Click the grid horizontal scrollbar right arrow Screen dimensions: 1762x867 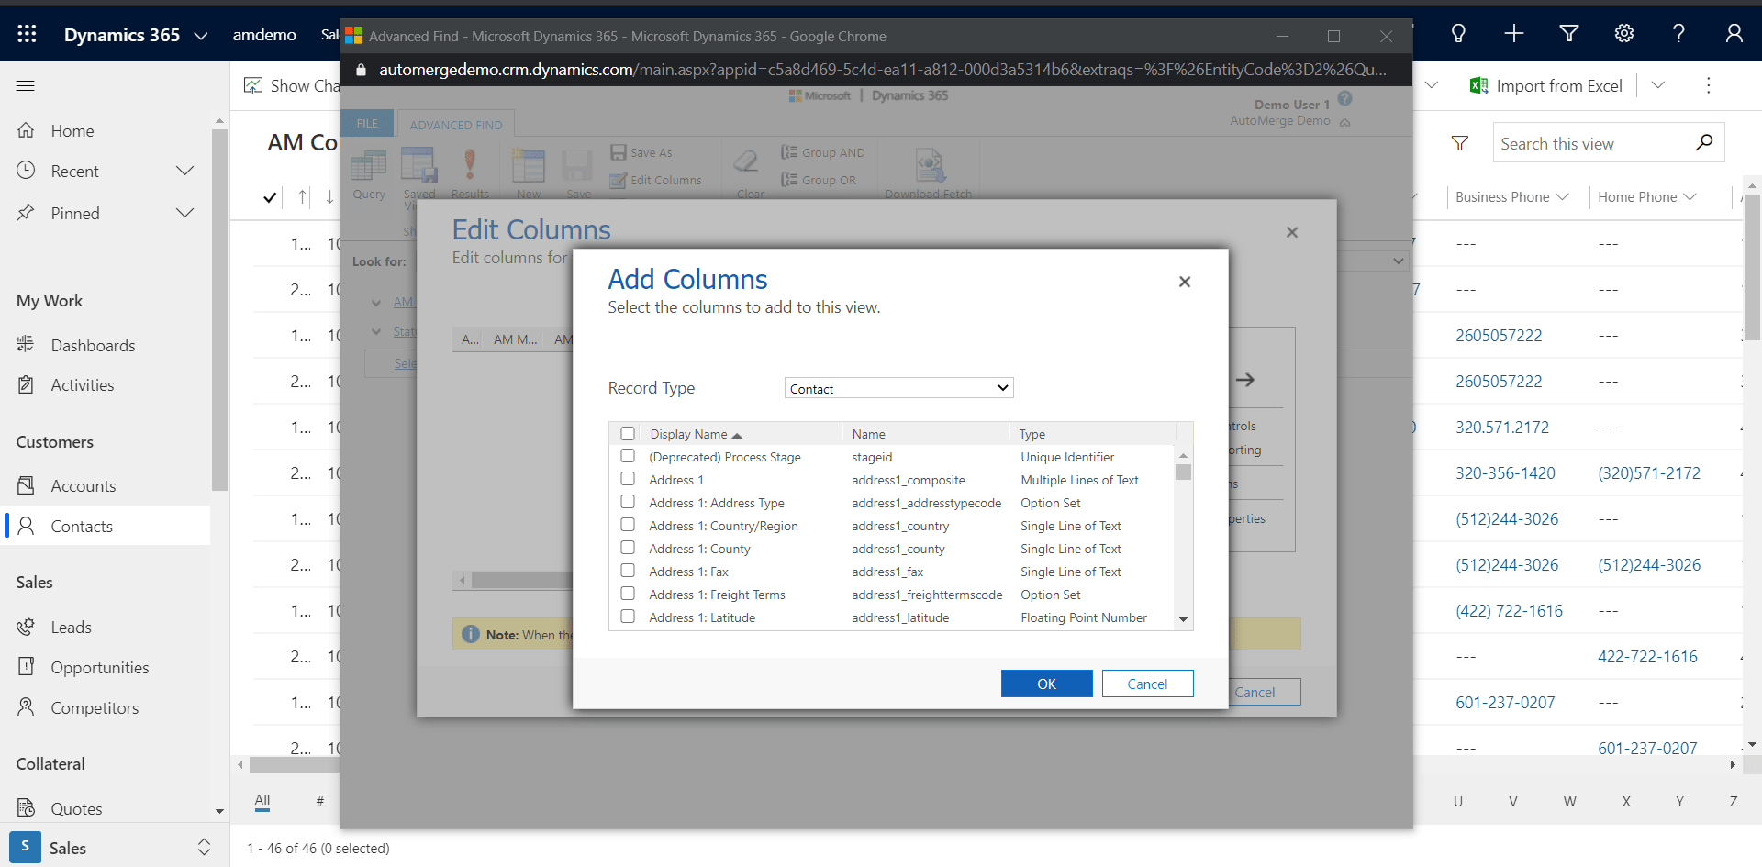click(1733, 764)
